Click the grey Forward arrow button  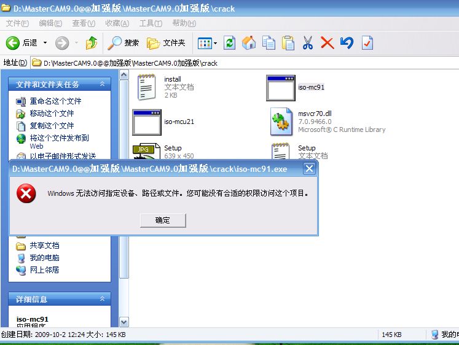pos(62,43)
